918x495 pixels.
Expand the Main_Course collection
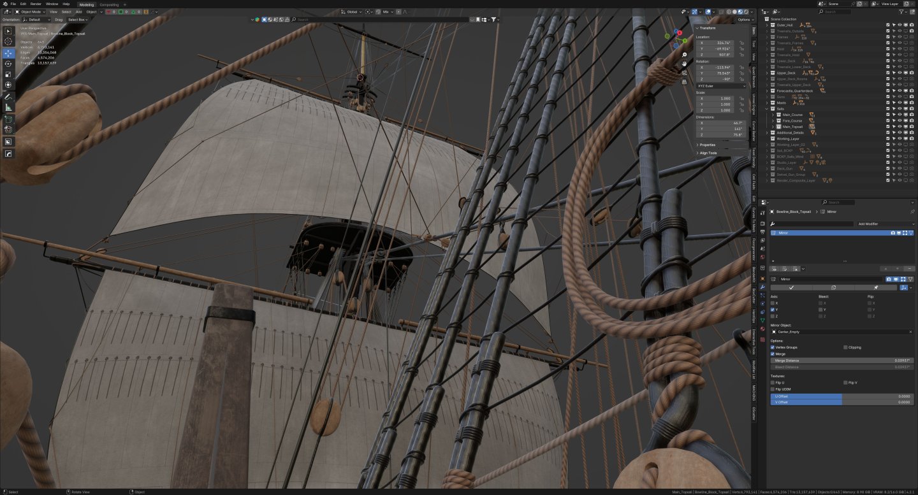773,115
